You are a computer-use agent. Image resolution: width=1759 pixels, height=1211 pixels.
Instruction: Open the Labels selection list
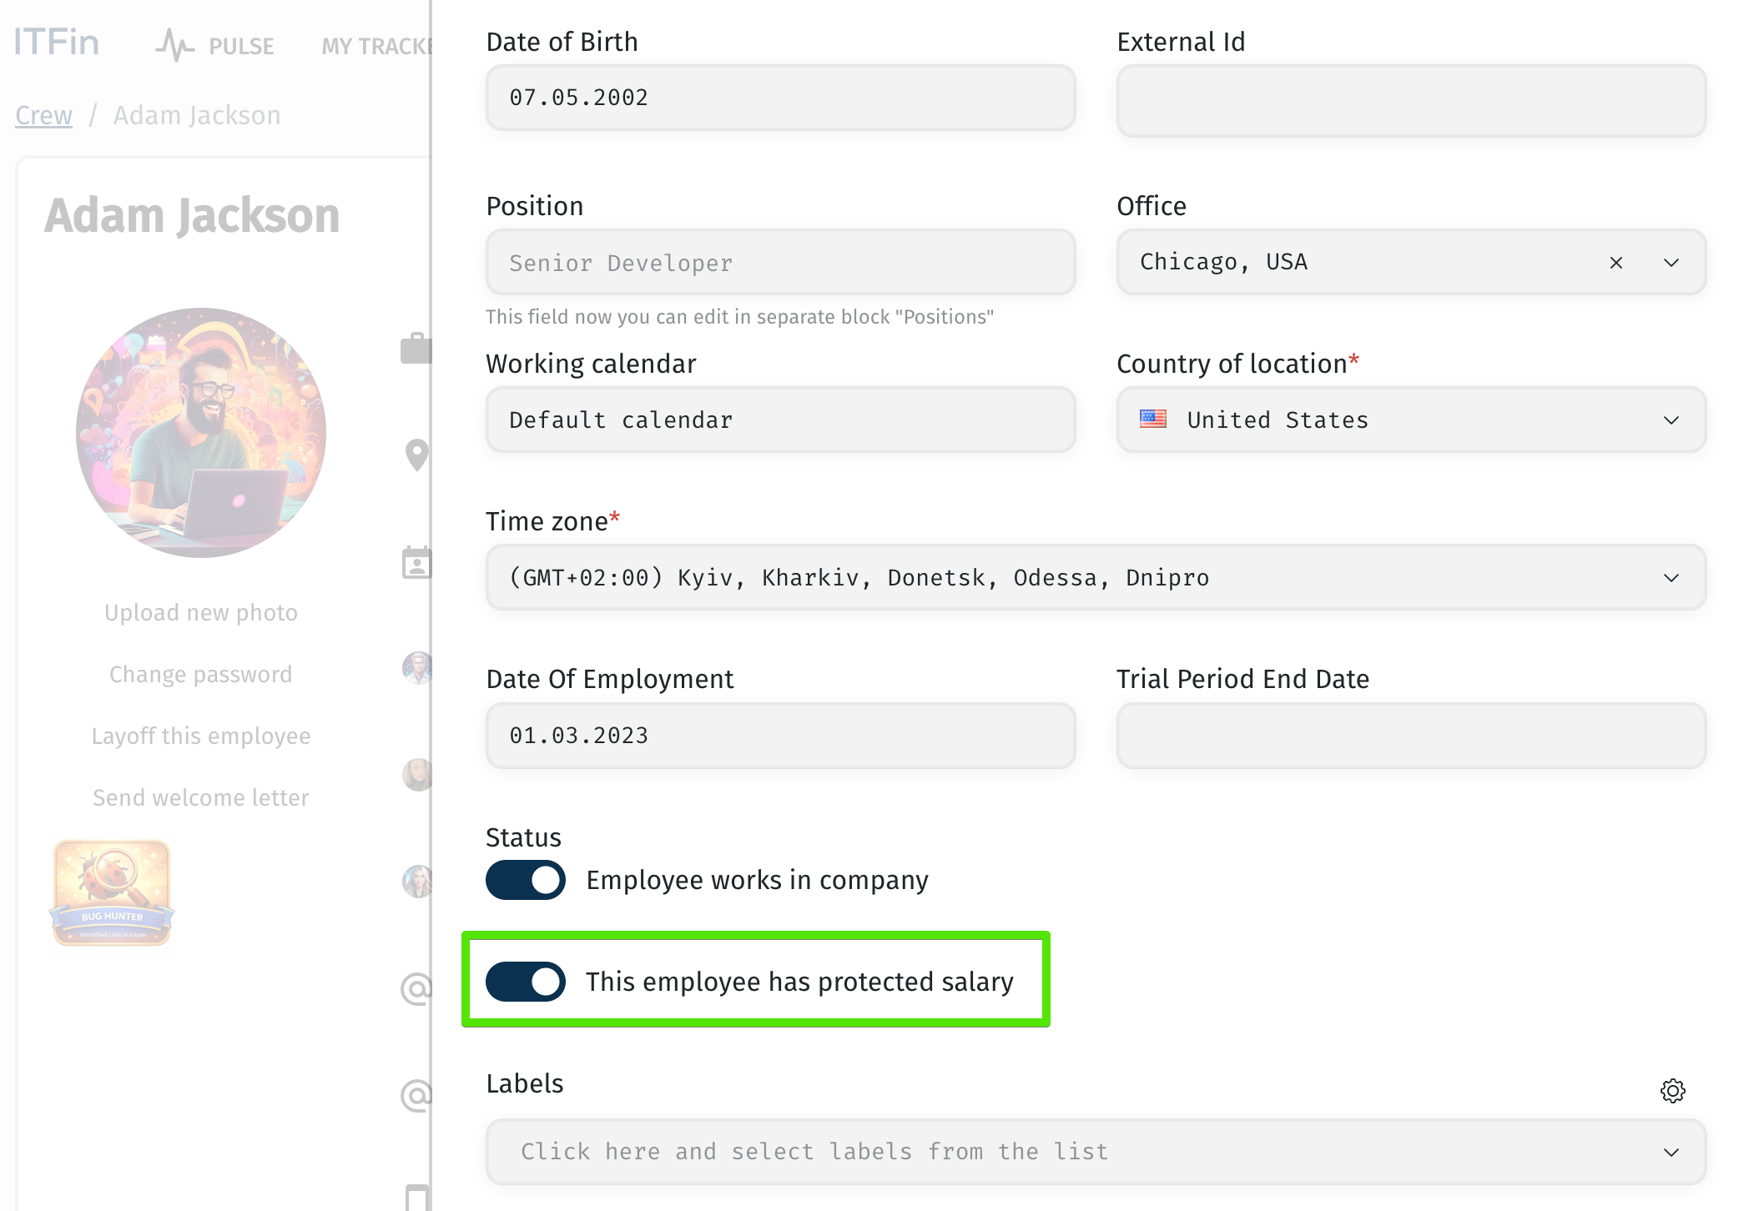pos(1096,1152)
